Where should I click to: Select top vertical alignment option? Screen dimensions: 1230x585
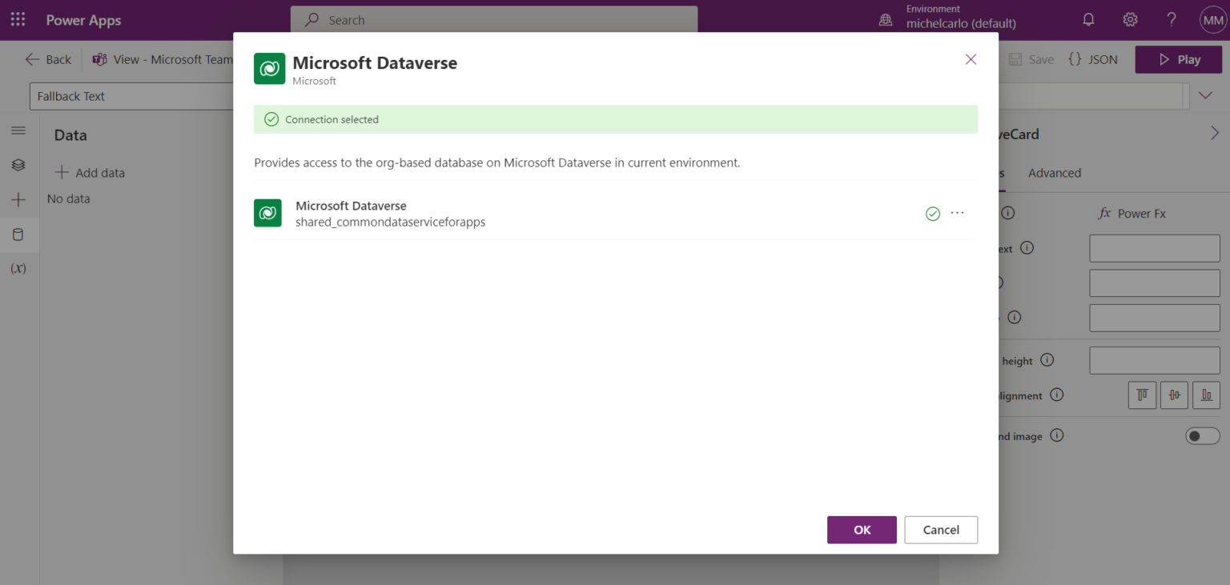1142,395
